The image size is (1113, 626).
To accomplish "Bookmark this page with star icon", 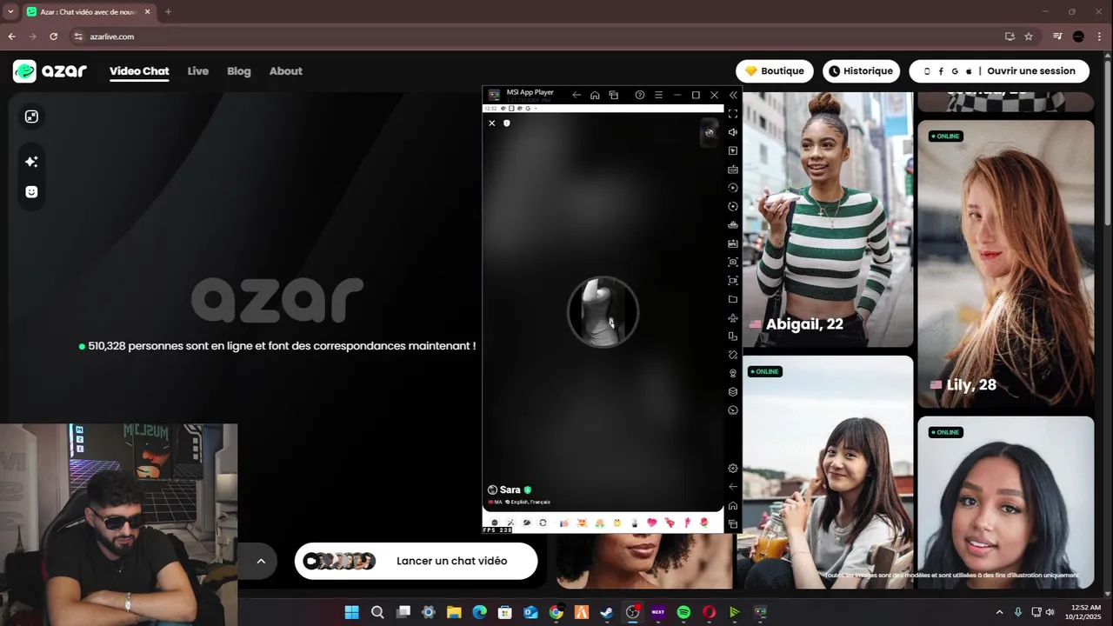I will [1029, 37].
